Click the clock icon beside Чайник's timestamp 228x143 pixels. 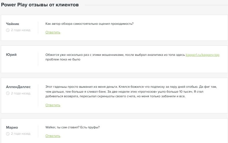[8, 30]
